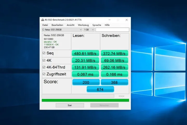This screenshot has height=125, width=187.
Task: Click the total score 674 box
Action: tap(100, 89)
